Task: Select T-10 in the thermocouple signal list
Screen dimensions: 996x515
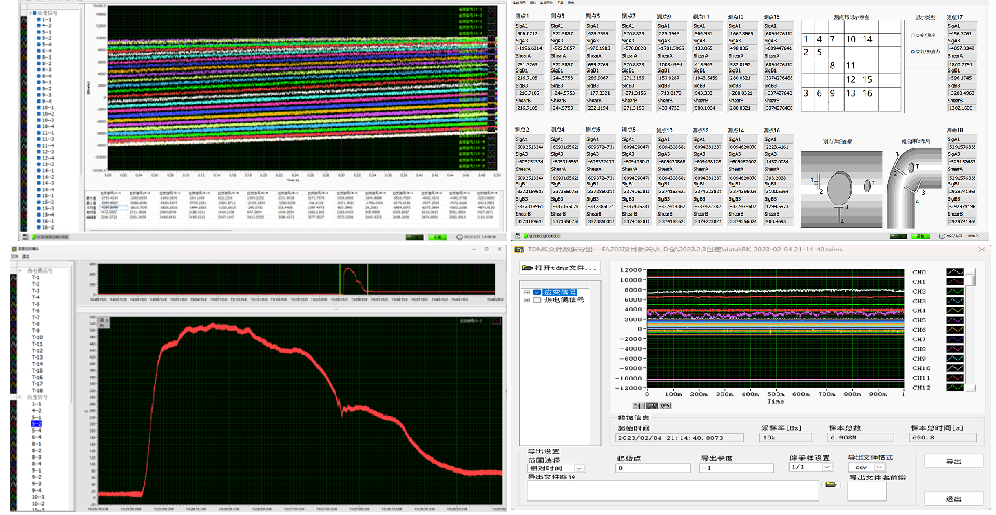Action: [37, 337]
